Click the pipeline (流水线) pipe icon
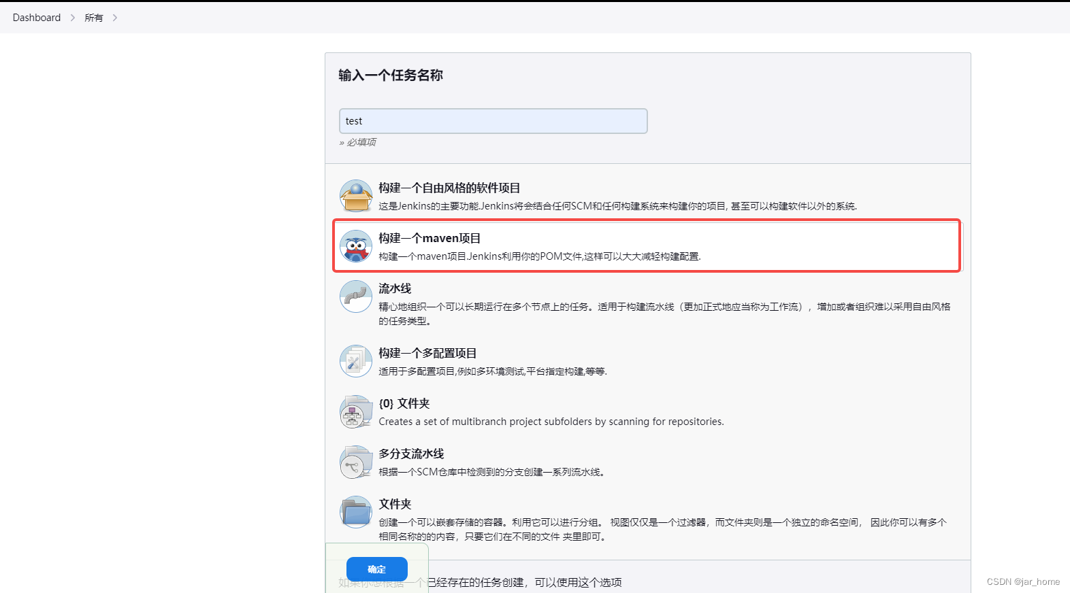 coord(356,296)
